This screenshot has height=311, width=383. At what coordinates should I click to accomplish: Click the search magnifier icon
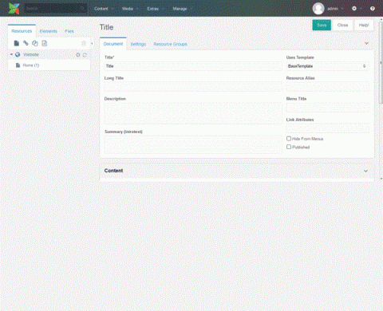(x=82, y=9)
